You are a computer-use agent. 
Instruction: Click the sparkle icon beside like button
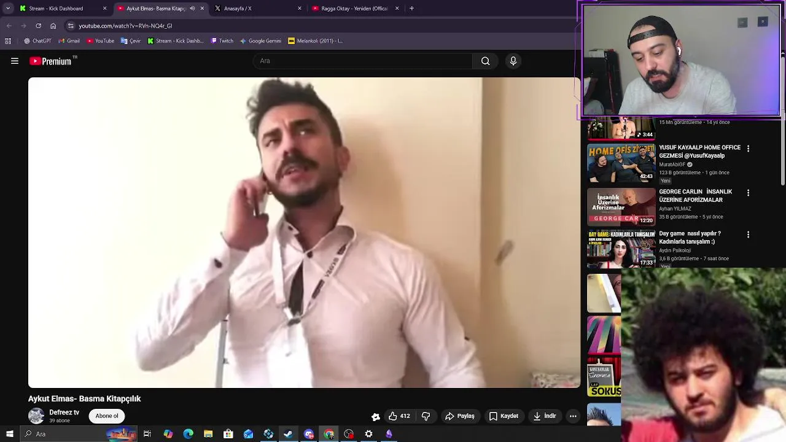pyautogui.click(x=376, y=416)
